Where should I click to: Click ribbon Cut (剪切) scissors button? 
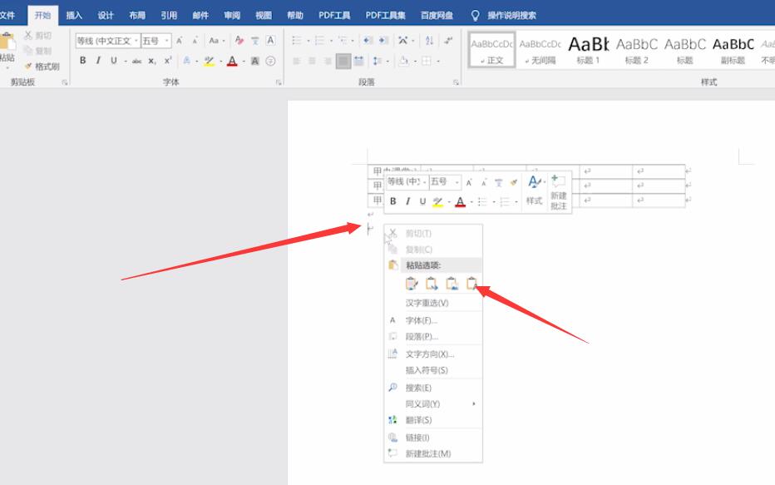(x=37, y=36)
